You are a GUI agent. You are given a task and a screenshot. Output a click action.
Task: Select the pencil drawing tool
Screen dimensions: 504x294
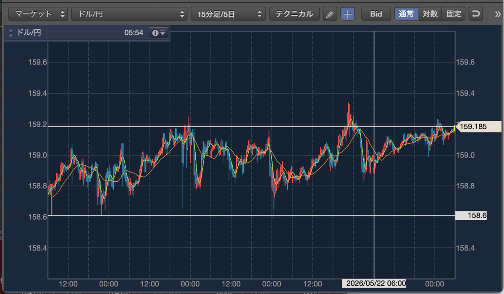(330, 14)
